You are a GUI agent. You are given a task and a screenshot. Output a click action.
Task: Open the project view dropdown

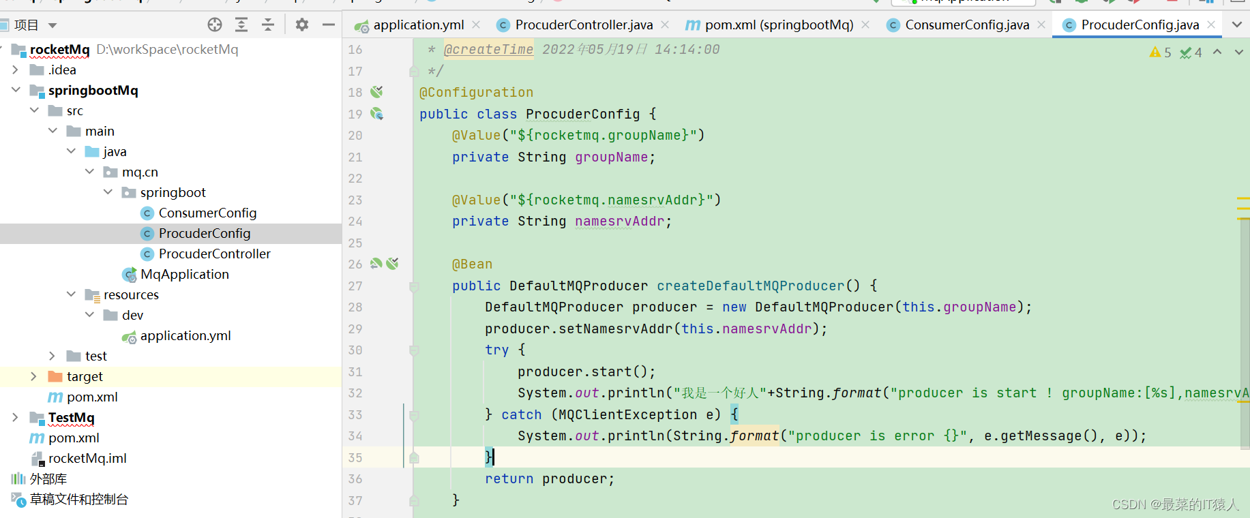pos(53,25)
